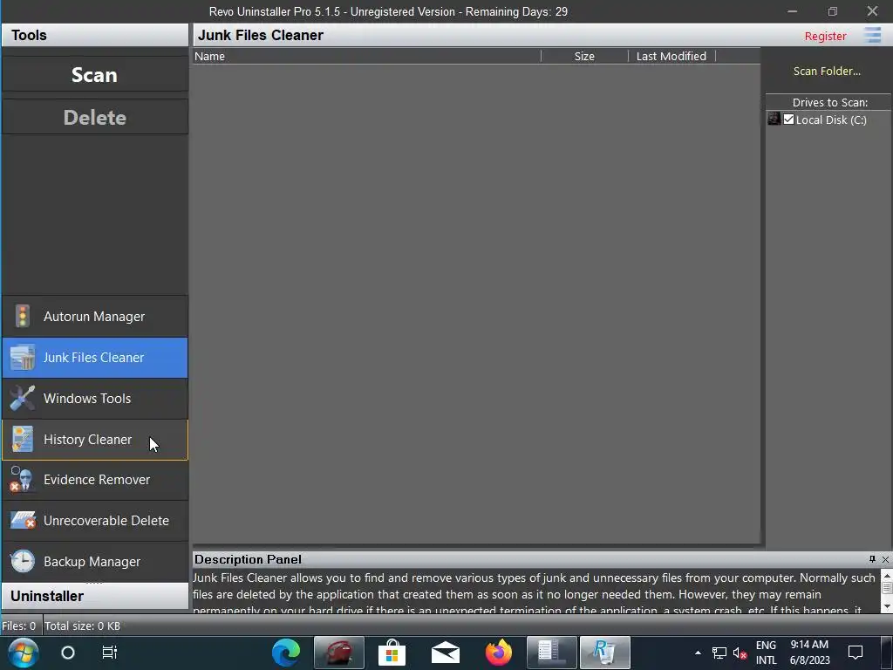Open Unrecoverable Delete tool

[94, 521]
